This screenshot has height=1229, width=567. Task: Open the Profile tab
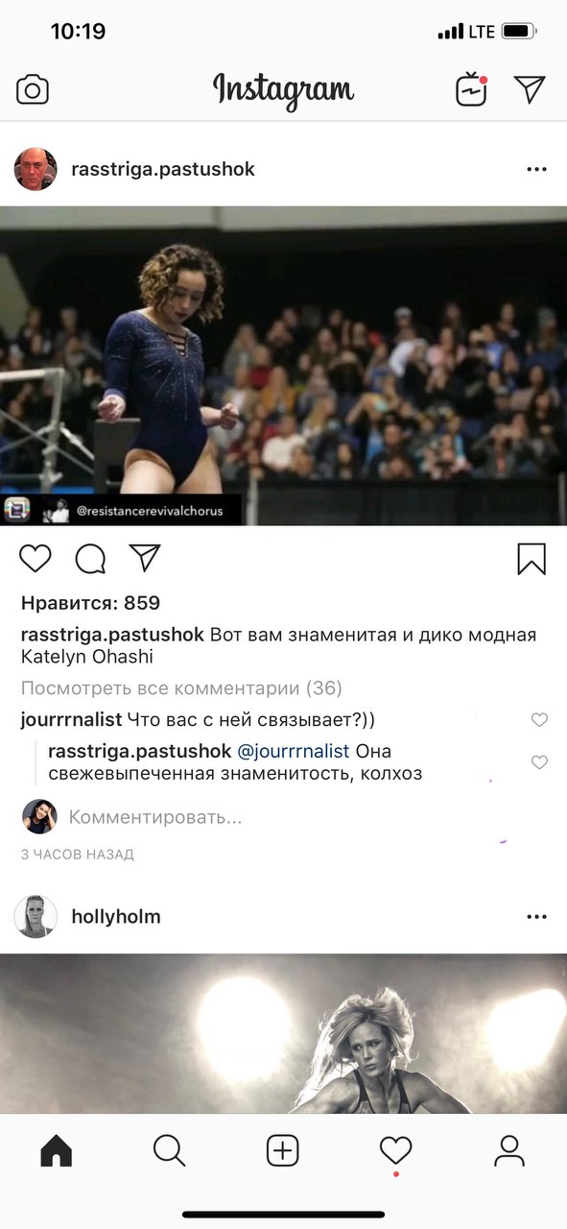point(509,1150)
